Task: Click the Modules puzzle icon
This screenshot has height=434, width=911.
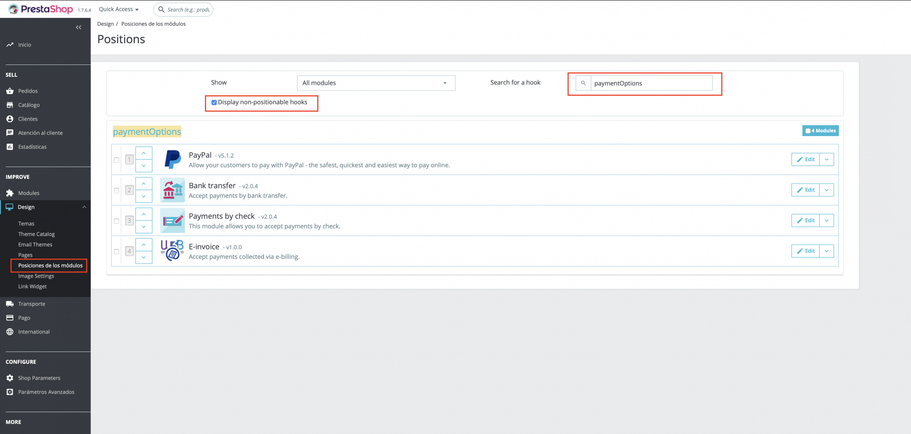Action: pos(10,193)
